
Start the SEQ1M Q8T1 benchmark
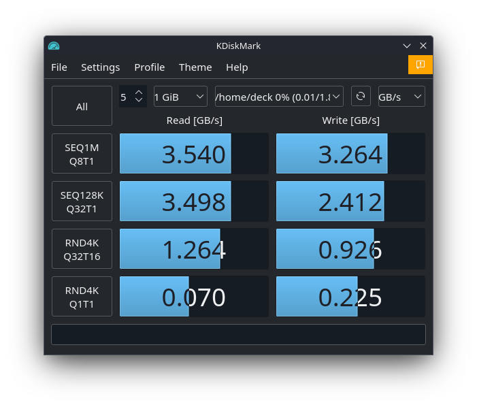pos(82,154)
